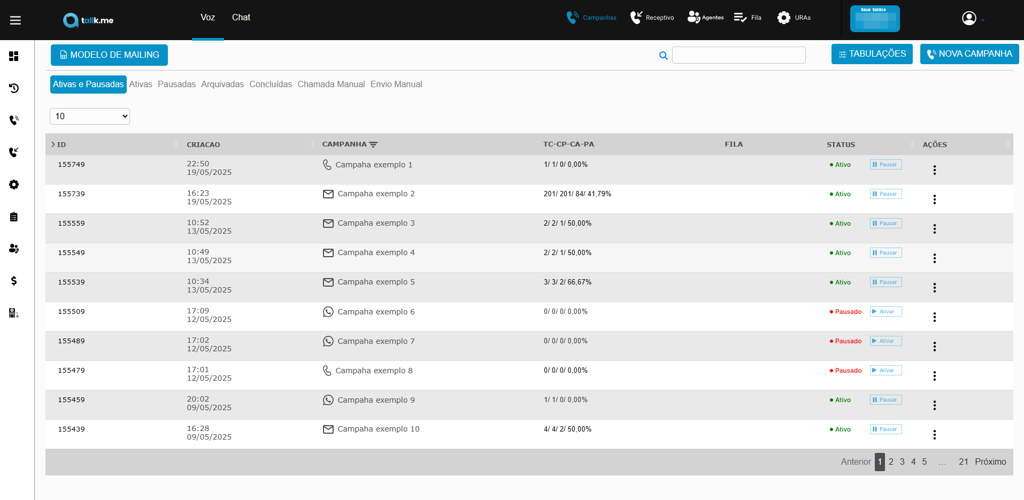Open the hamburger menu in top bar
Viewport: 1024px width, 500px height.
pos(16,20)
